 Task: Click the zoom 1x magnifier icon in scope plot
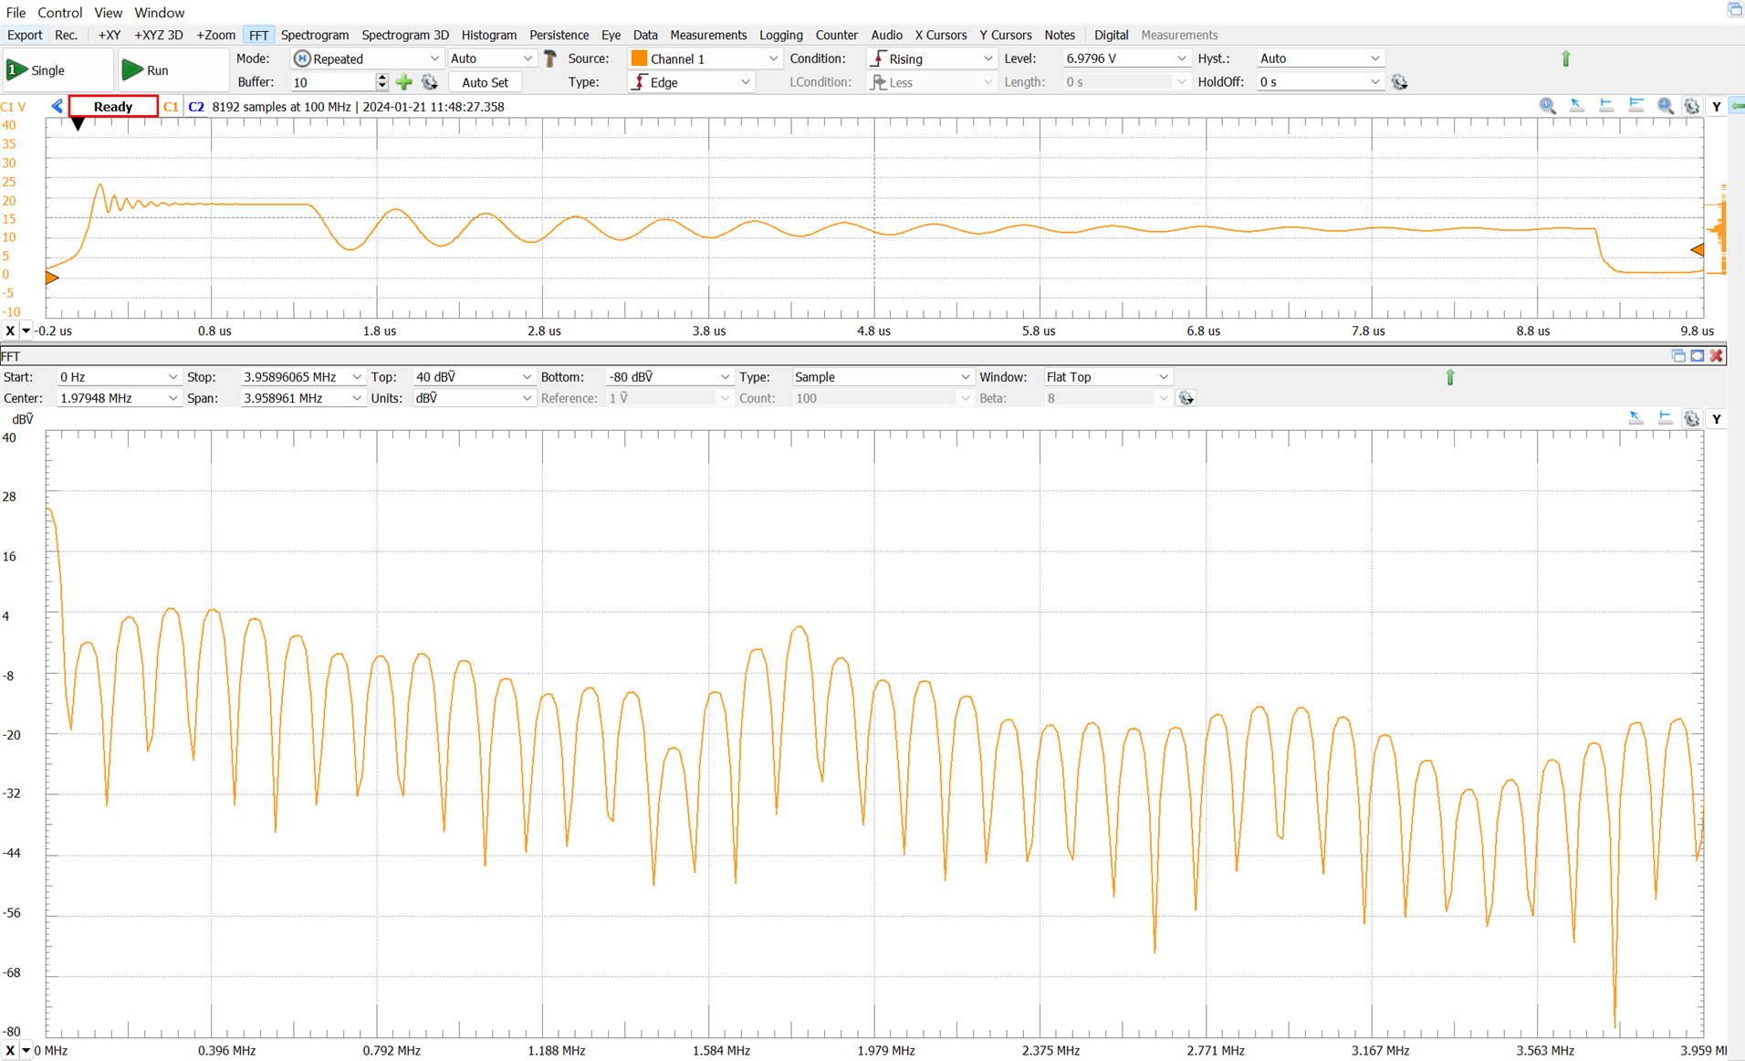[x=1548, y=106]
